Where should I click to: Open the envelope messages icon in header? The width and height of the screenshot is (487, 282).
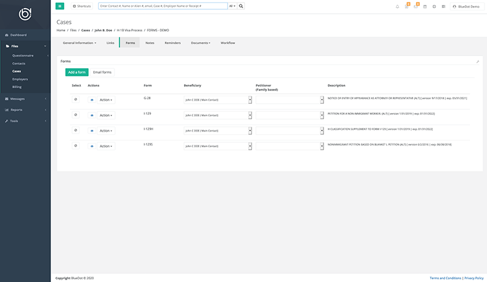tap(416, 6)
